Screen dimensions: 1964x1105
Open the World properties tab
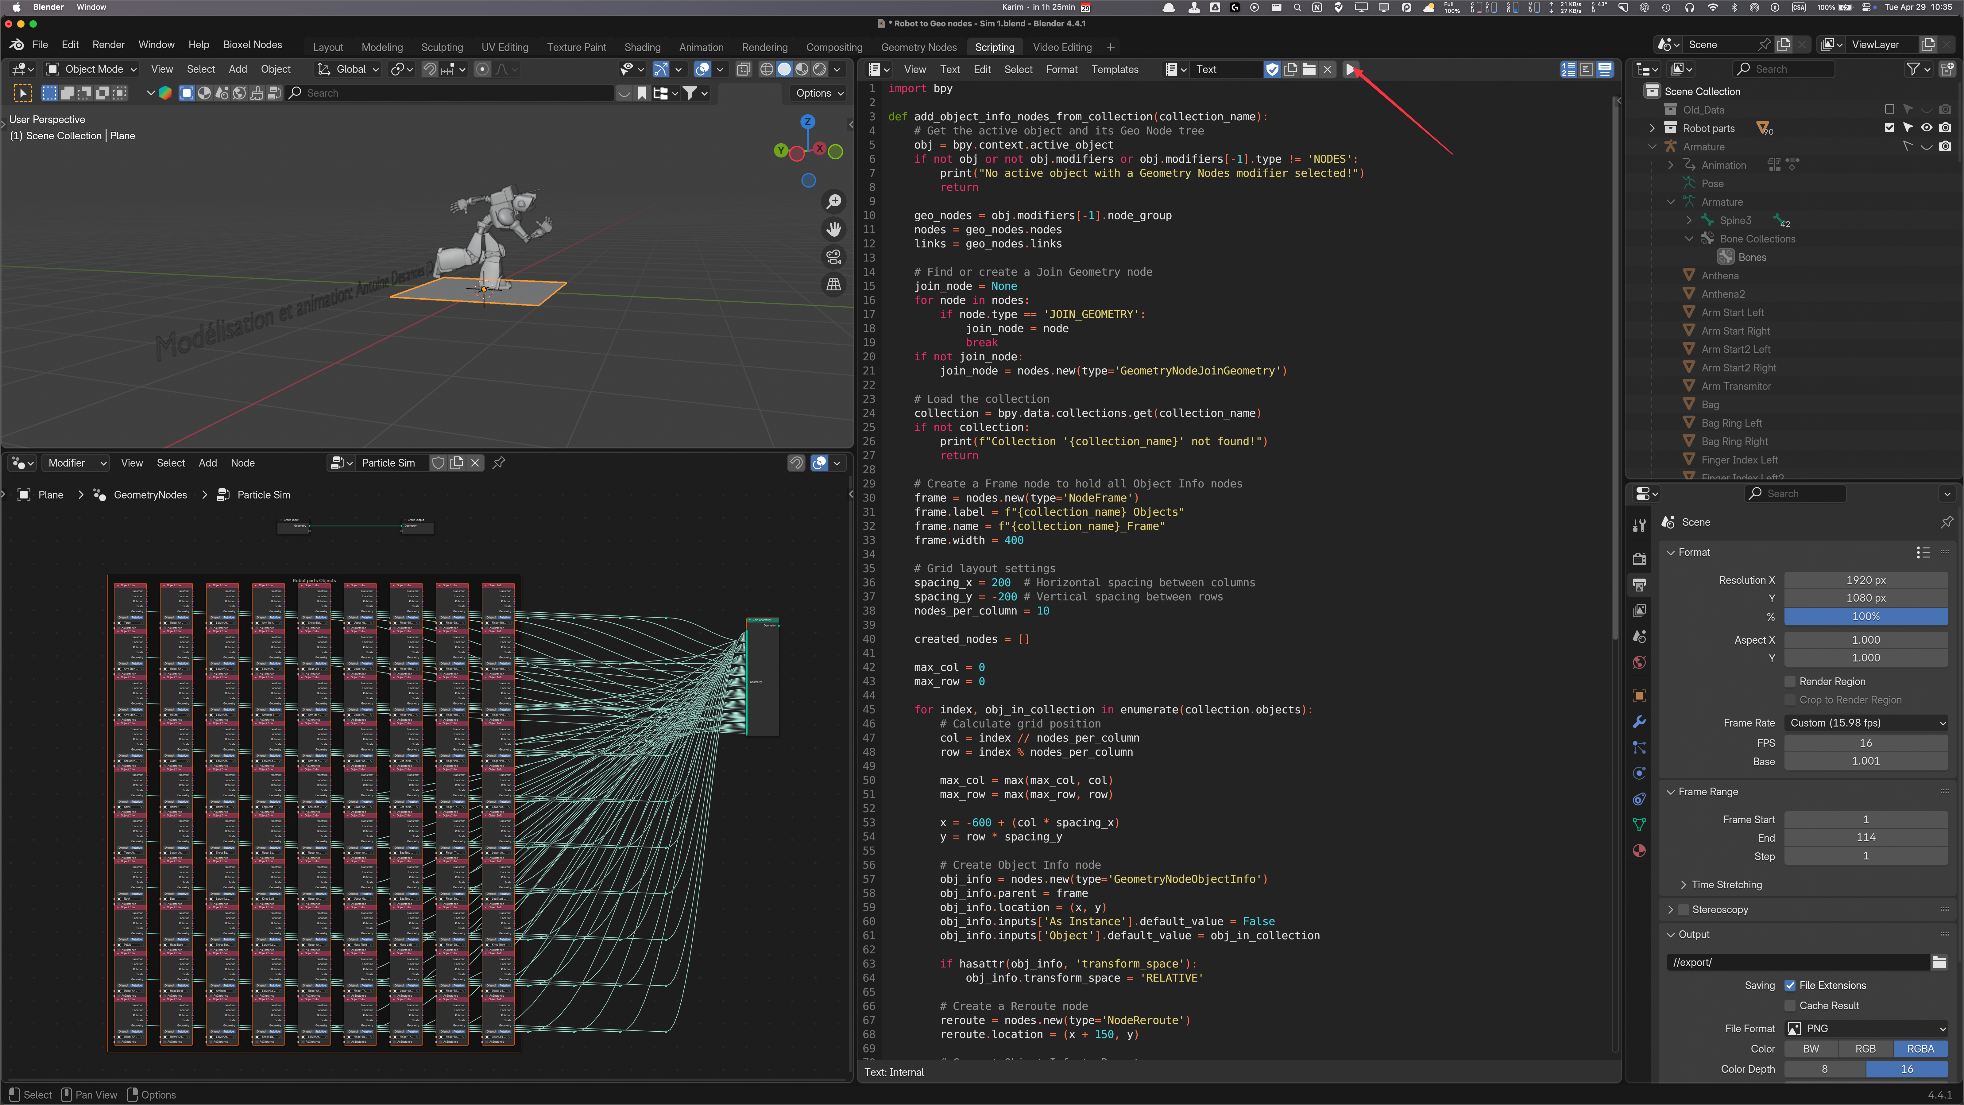1639,662
